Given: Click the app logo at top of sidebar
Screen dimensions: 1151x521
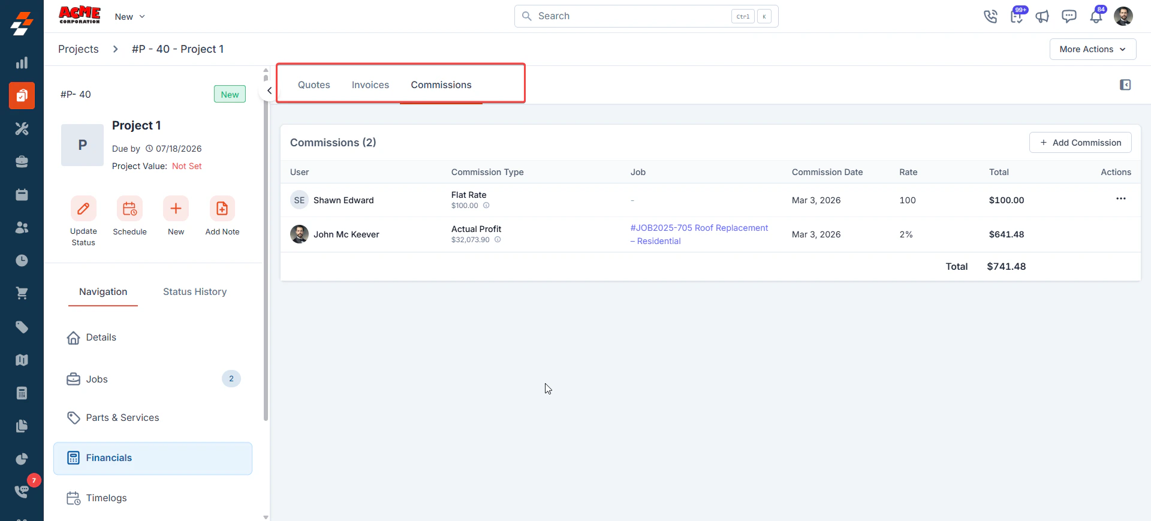Looking at the screenshot, I should coord(22,24).
